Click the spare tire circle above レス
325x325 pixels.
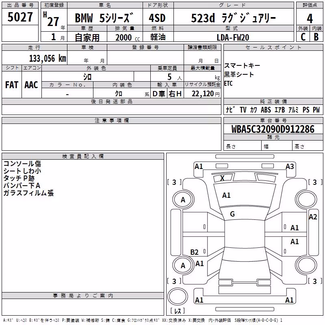178,297
